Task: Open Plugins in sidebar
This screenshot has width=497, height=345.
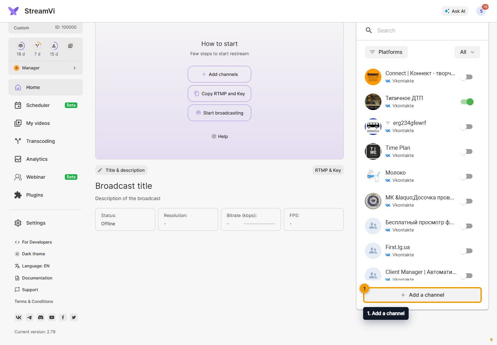Action: (46, 195)
